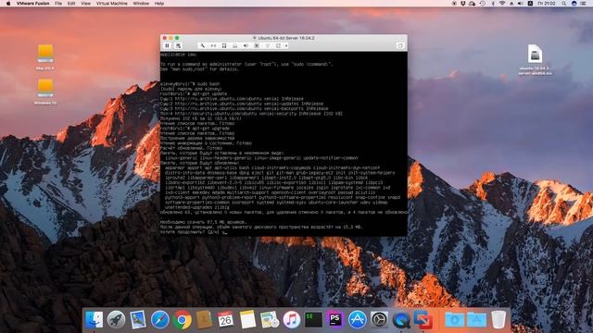
Task: Open the volume control in menu bar
Action: pyautogui.click(x=521, y=4)
